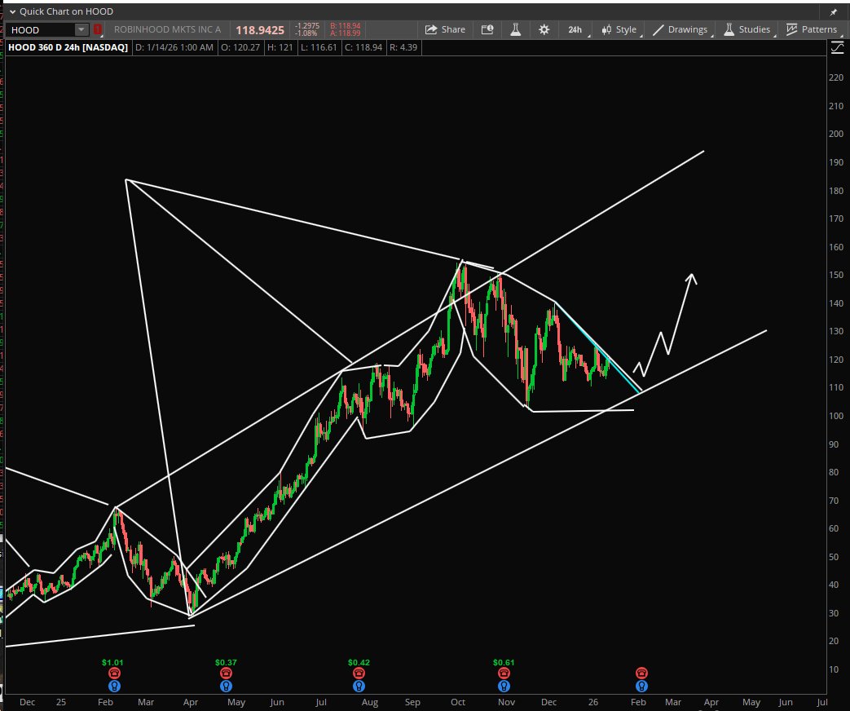Open the chart settings gear icon
The width and height of the screenshot is (850, 711).
(x=543, y=29)
